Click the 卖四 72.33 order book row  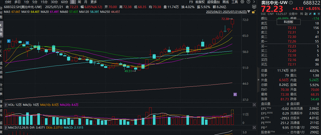(x=290, y=28)
